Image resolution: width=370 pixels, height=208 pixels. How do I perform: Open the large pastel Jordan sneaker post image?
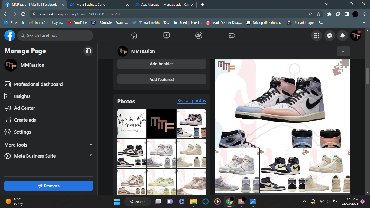[283, 103]
